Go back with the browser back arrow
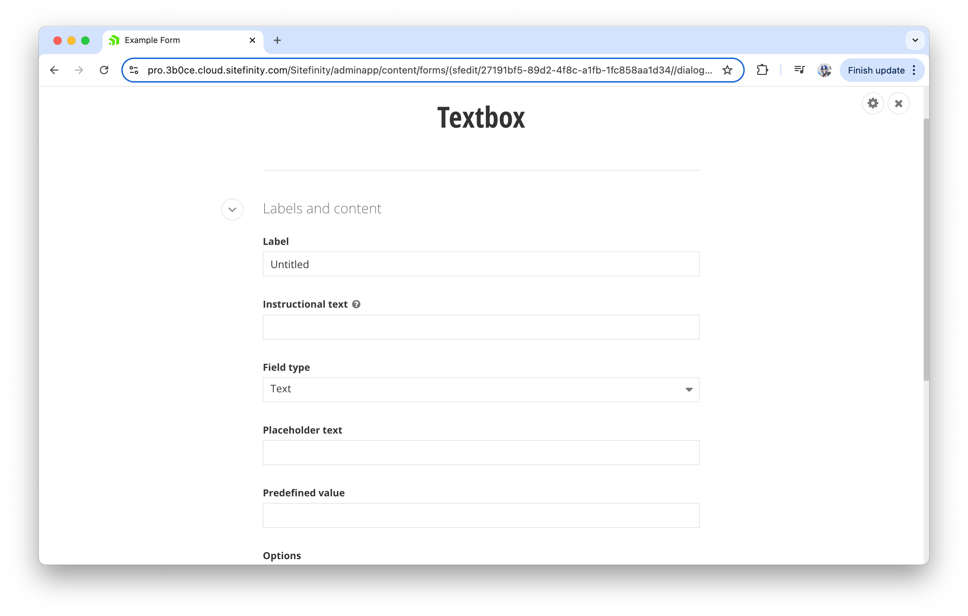This screenshot has width=968, height=616. pos(54,70)
